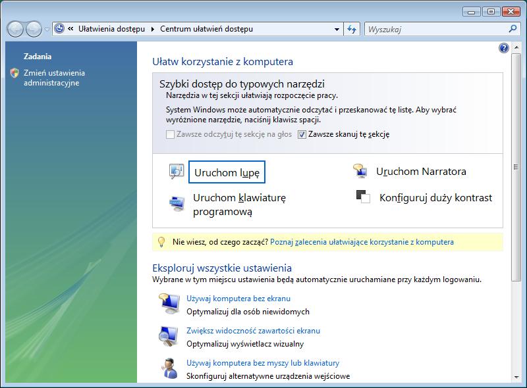Viewport: 527px width, 388px height.
Task: Click the Ease of Access address bar icon
Action: coord(59,29)
